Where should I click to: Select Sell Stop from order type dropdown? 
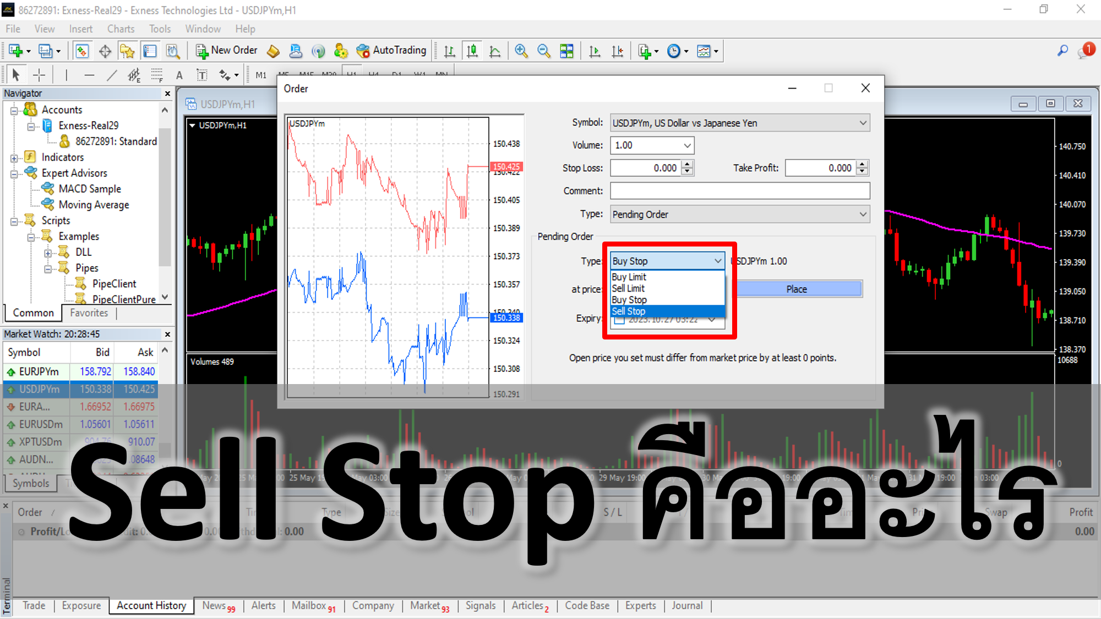[x=664, y=311]
